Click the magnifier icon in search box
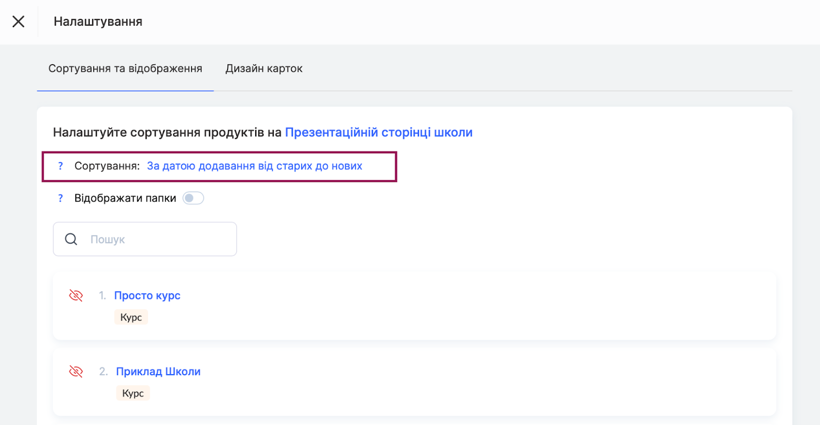The height and width of the screenshot is (425, 820). coord(71,239)
